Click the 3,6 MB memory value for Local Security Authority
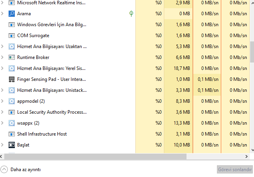The width and height of the screenshot is (254, 177). click(x=183, y=112)
